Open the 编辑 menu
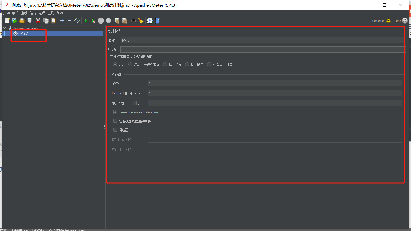Screen dimensions: 411x231 click(x=15, y=13)
